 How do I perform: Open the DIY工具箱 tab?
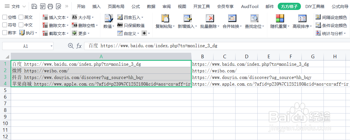315,6
